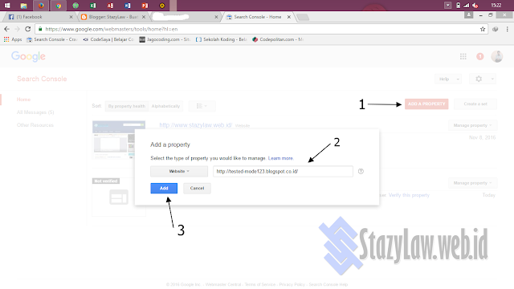Viewport: 514px width, 289px height.
Task: Click the Search Console heading
Action: (42, 79)
